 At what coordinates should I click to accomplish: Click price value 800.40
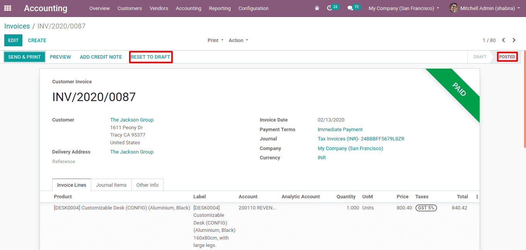click(x=404, y=208)
